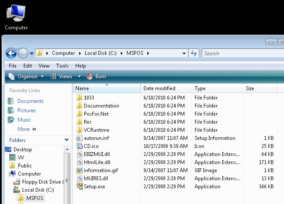Click the '10/17/2006 9:39 AM' date cell

point(165,146)
